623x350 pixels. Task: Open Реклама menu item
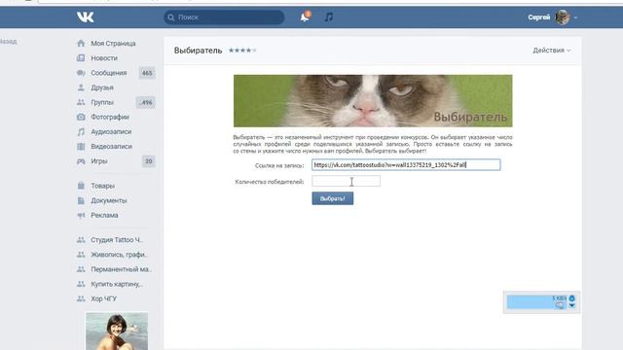[x=104, y=215]
